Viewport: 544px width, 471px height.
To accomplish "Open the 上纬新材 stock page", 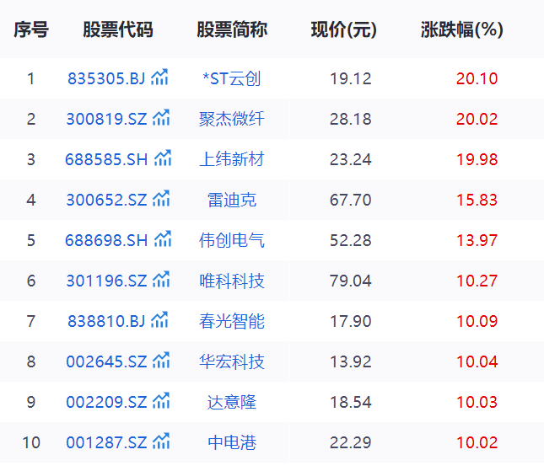I will pos(232,160).
